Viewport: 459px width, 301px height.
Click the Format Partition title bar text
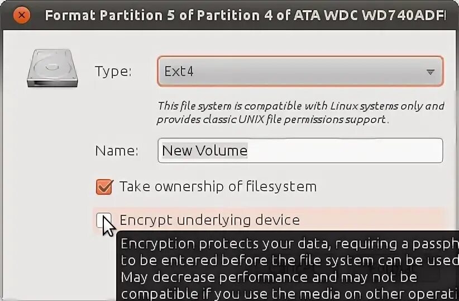[246, 15]
